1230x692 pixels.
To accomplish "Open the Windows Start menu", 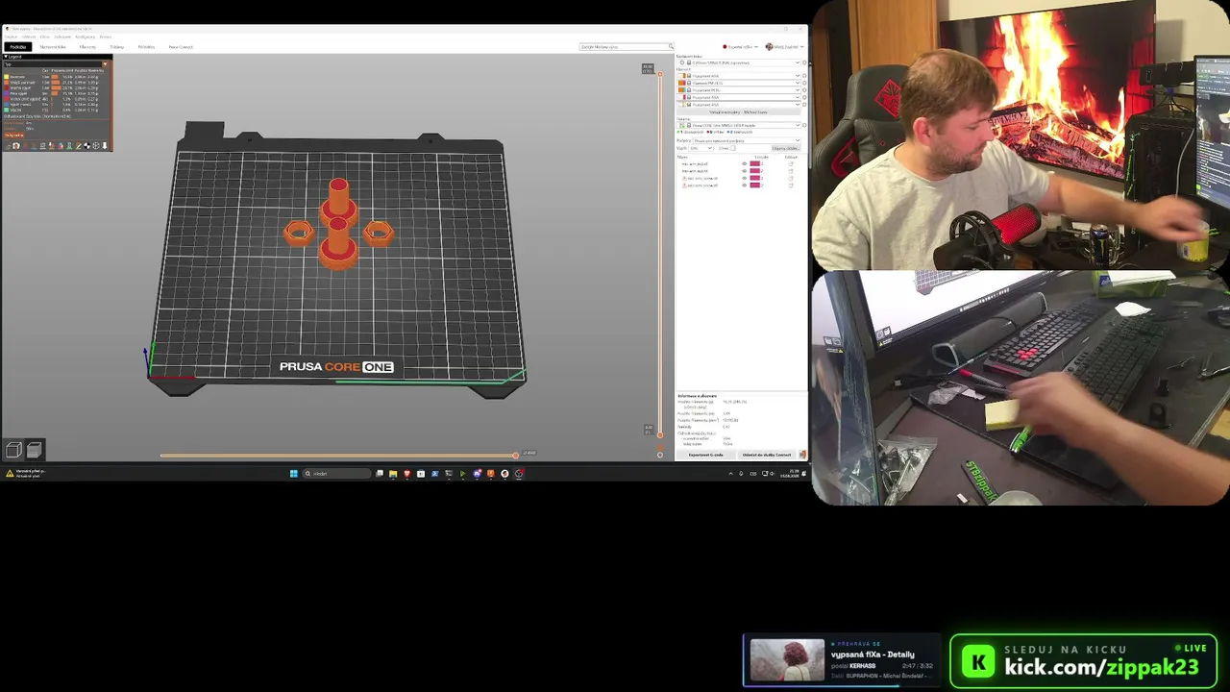I will coord(294,473).
